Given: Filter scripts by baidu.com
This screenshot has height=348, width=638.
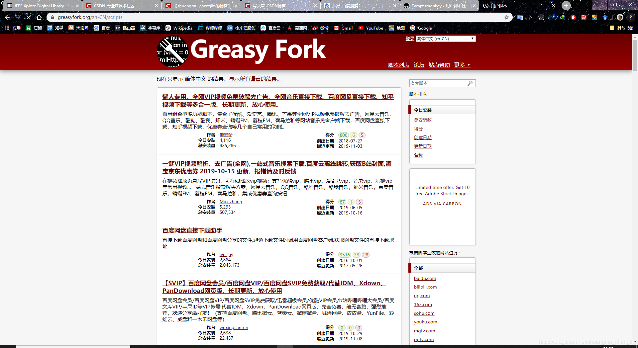Looking at the screenshot, I should [425, 279].
